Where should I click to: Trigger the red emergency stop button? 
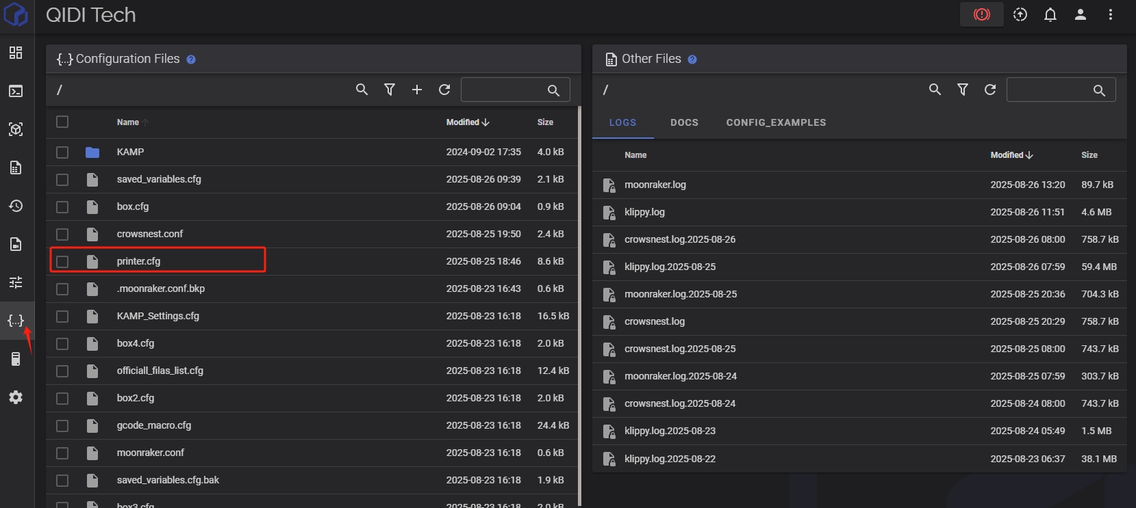[982, 14]
